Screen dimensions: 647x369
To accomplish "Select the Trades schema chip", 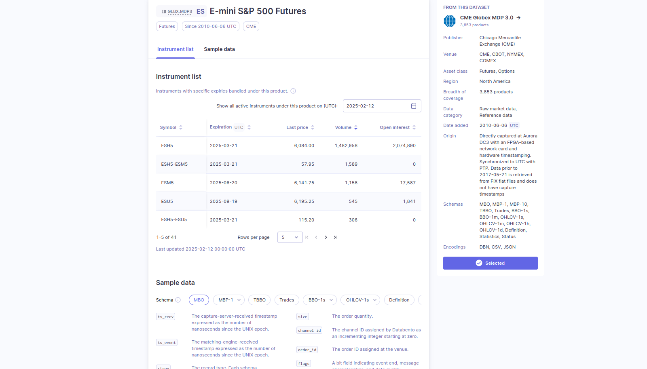I will pos(287,300).
